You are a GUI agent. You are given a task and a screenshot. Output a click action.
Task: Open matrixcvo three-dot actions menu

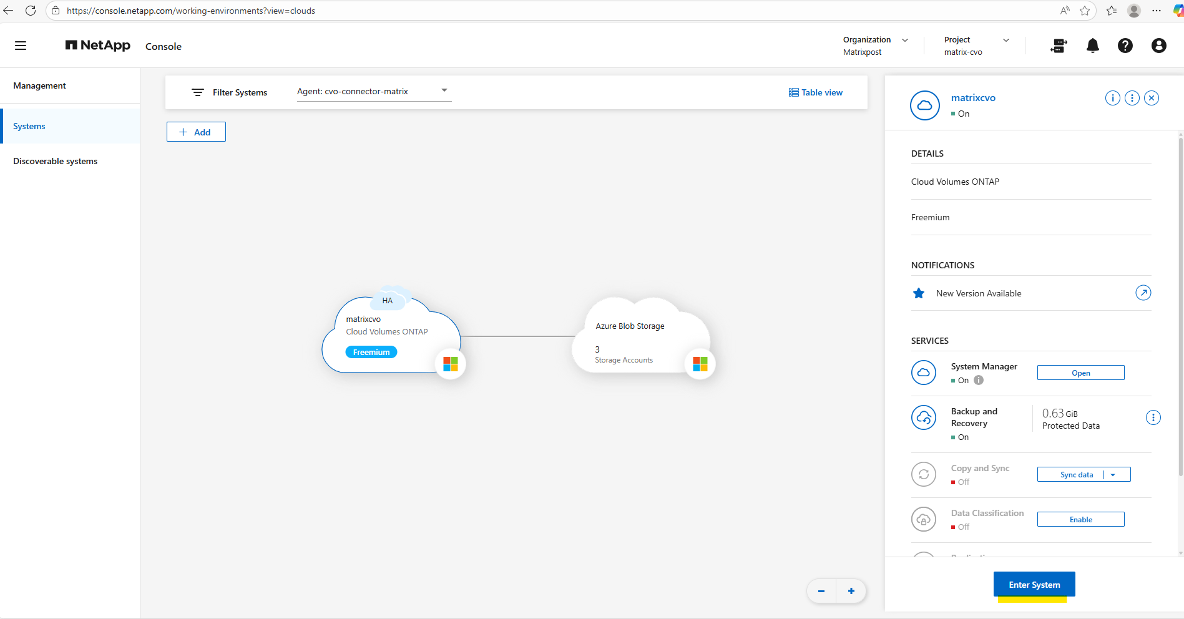pos(1132,98)
